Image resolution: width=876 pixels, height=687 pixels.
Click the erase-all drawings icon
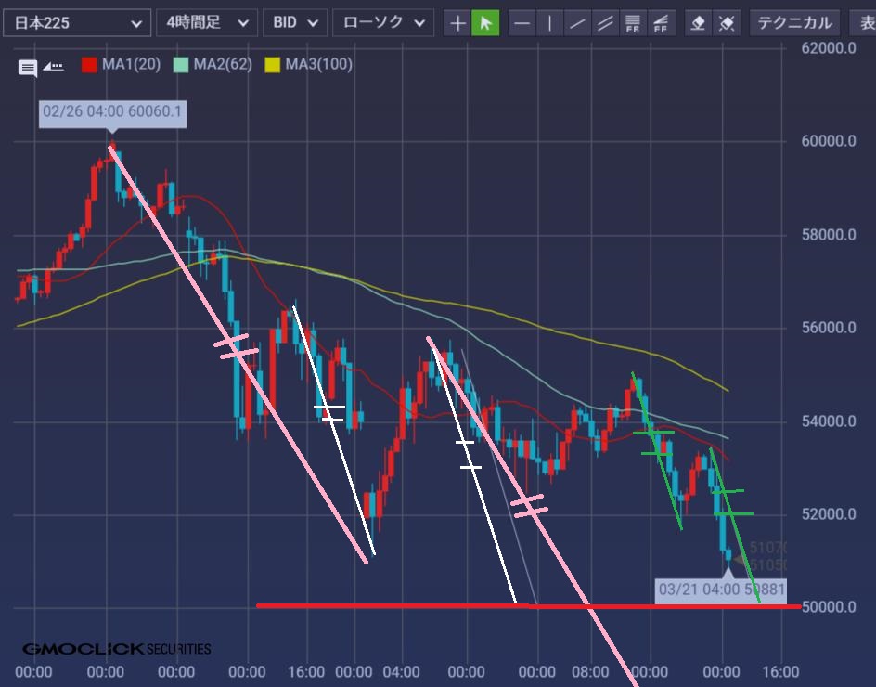coord(727,23)
